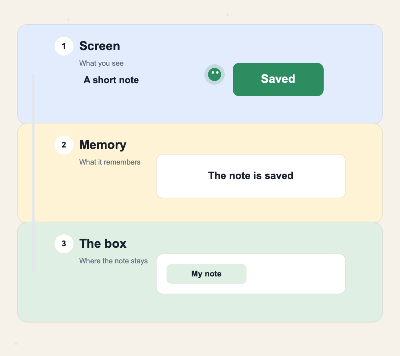Click the 'What it remembers' subtitle
Screen dimensions: 400x356
(110, 162)
